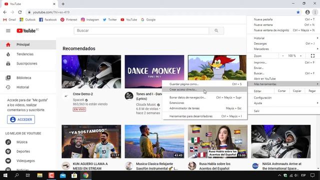The height and width of the screenshot is (180, 320).
Task: Open Deportes category in sidebar
Action: click(28, 151)
